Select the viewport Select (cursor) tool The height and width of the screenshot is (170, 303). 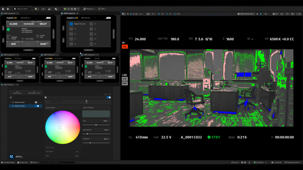(128, 14)
